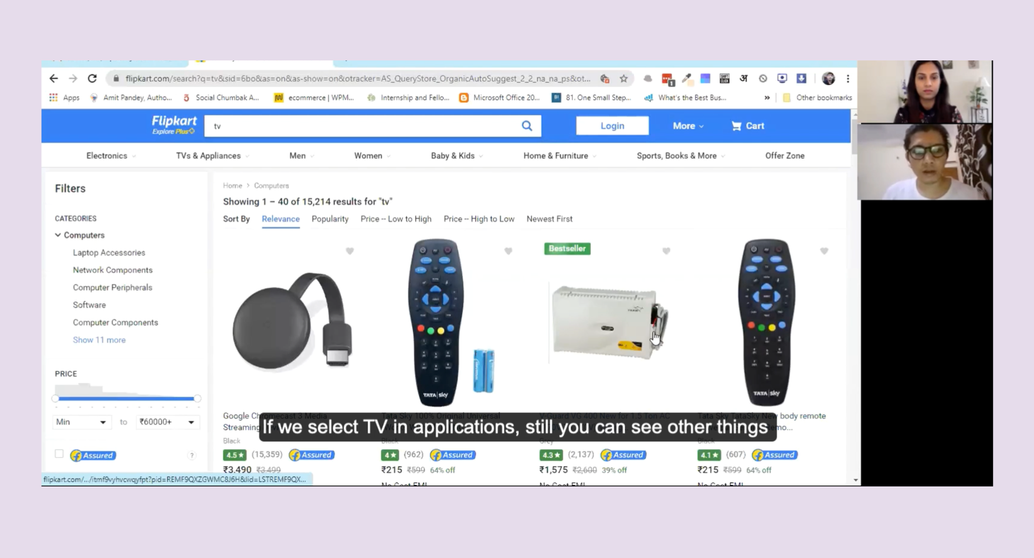Wishlist heart on Google Chromecast product

[350, 251]
